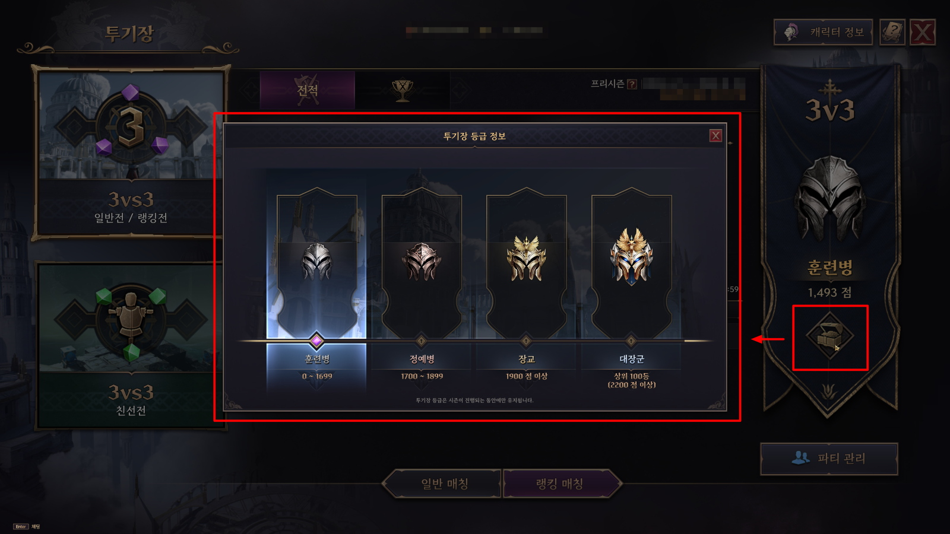Screen dimensions: 950x534
Task: Start 랭킹 매칭
Action: [561, 484]
